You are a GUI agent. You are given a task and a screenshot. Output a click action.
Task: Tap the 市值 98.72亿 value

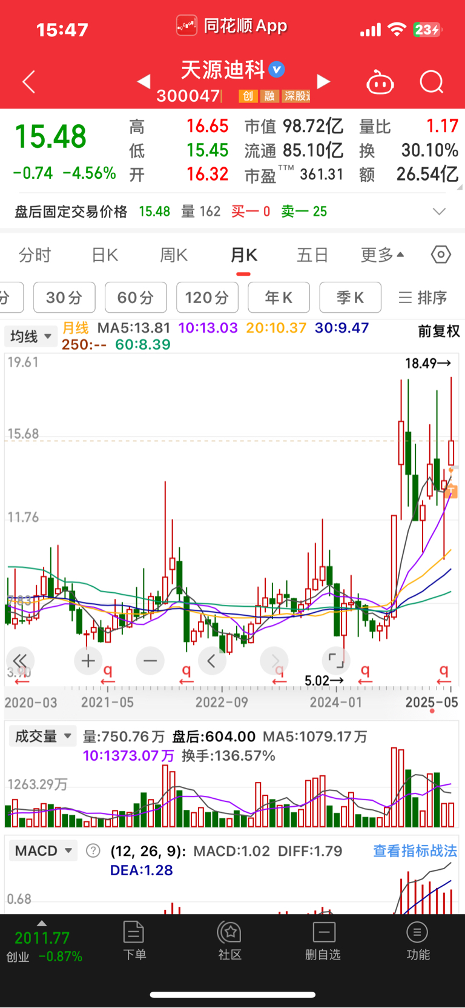(313, 126)
